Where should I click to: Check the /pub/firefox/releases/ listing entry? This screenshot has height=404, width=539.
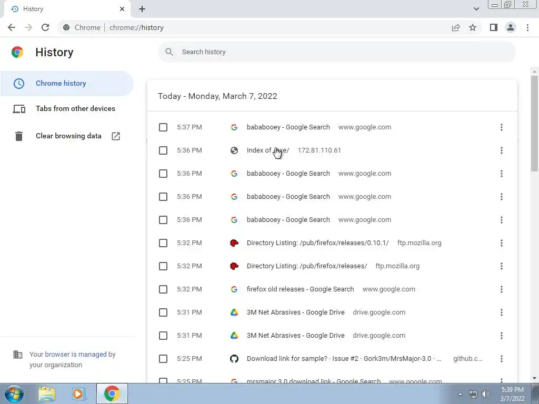tap(163, 266)
